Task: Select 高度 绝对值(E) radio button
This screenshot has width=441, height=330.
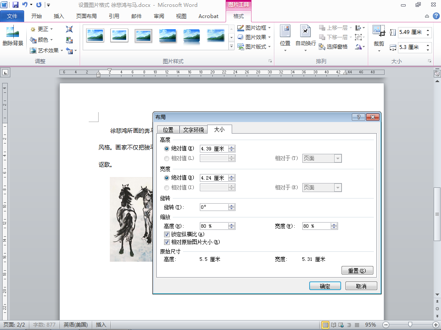Action: (167, 149)
